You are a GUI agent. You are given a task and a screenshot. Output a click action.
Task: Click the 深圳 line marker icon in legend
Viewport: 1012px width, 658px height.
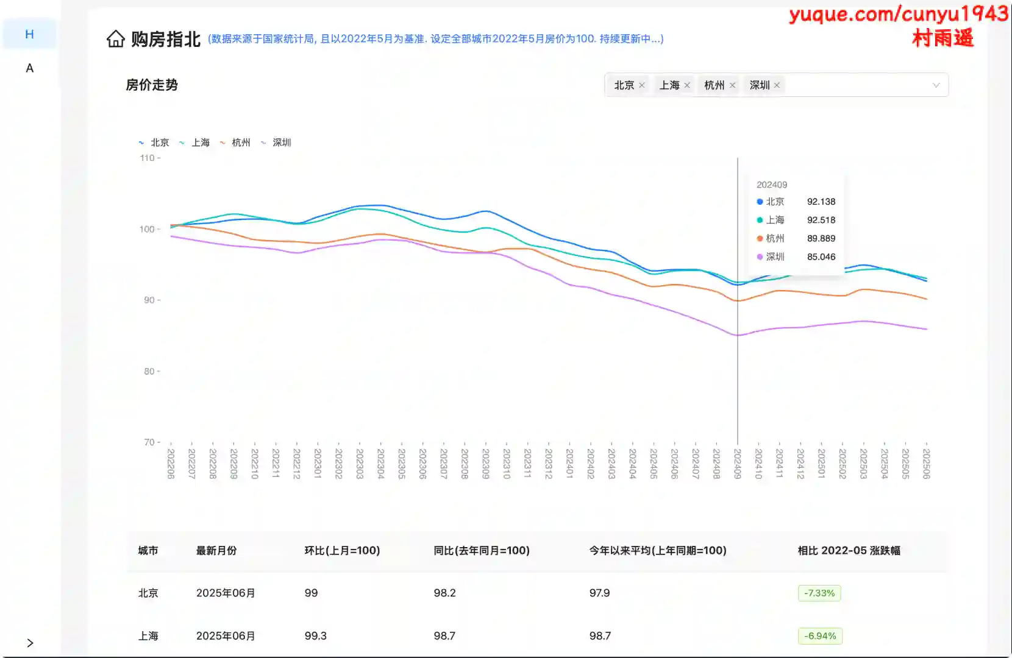[263, 143]
